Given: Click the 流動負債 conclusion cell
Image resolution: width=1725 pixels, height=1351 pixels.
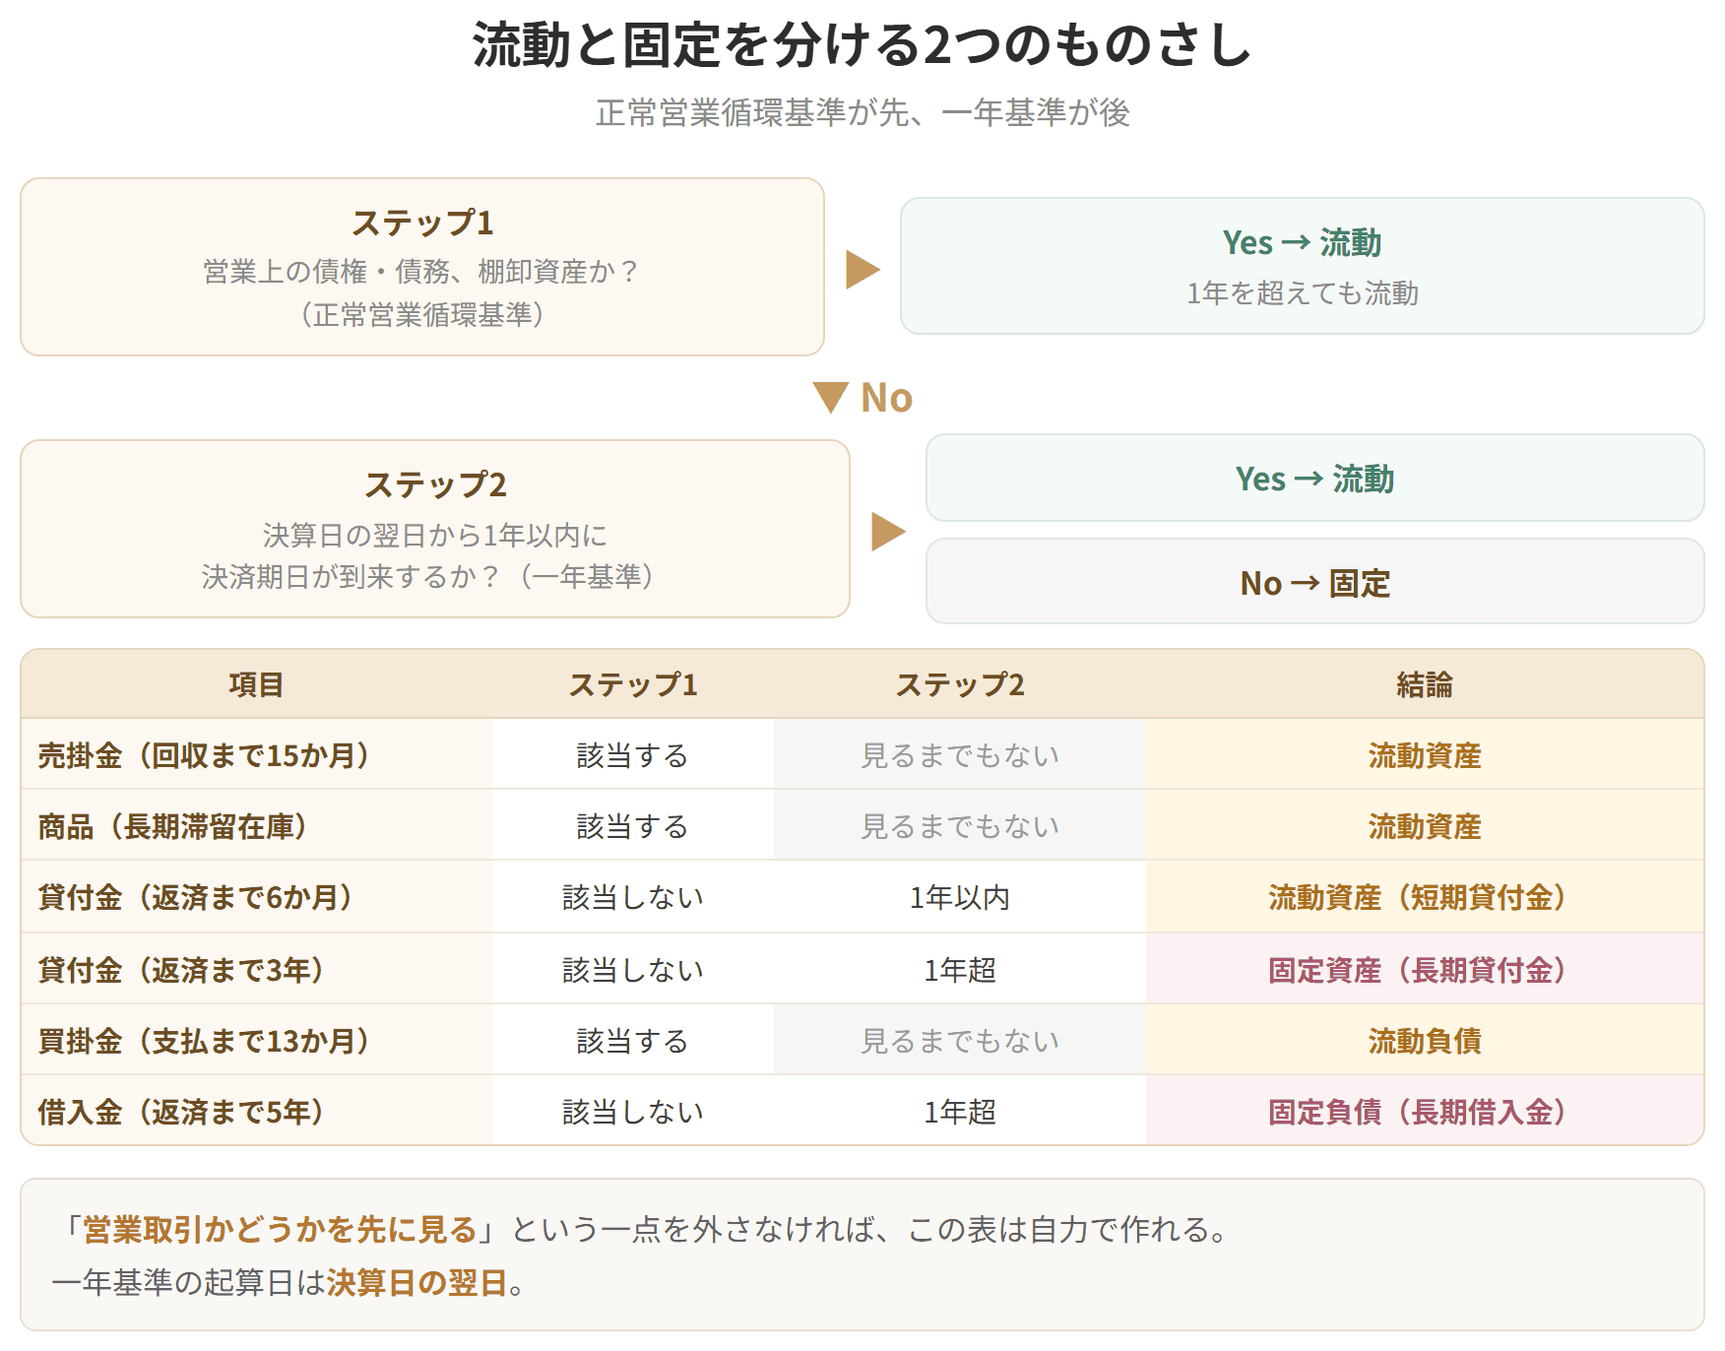Looking at the screenshot, I should point(1425,1041).
